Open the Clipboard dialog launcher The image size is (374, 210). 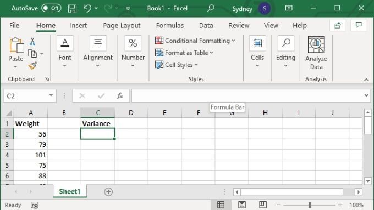coord(47,79)
